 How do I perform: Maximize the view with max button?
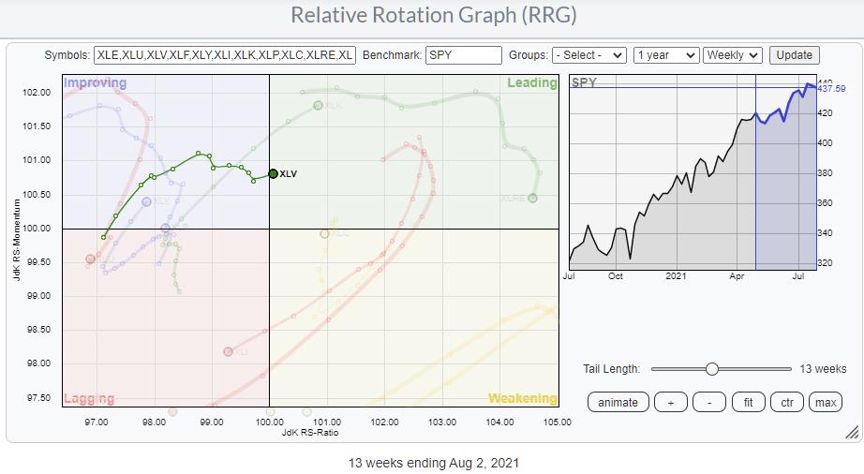tap(826, 402)
